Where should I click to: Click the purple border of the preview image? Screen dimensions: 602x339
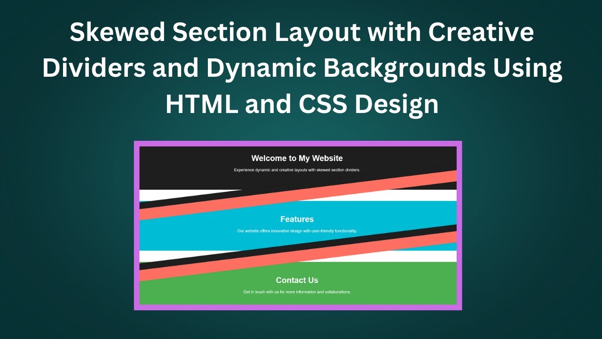click(137, 226)
